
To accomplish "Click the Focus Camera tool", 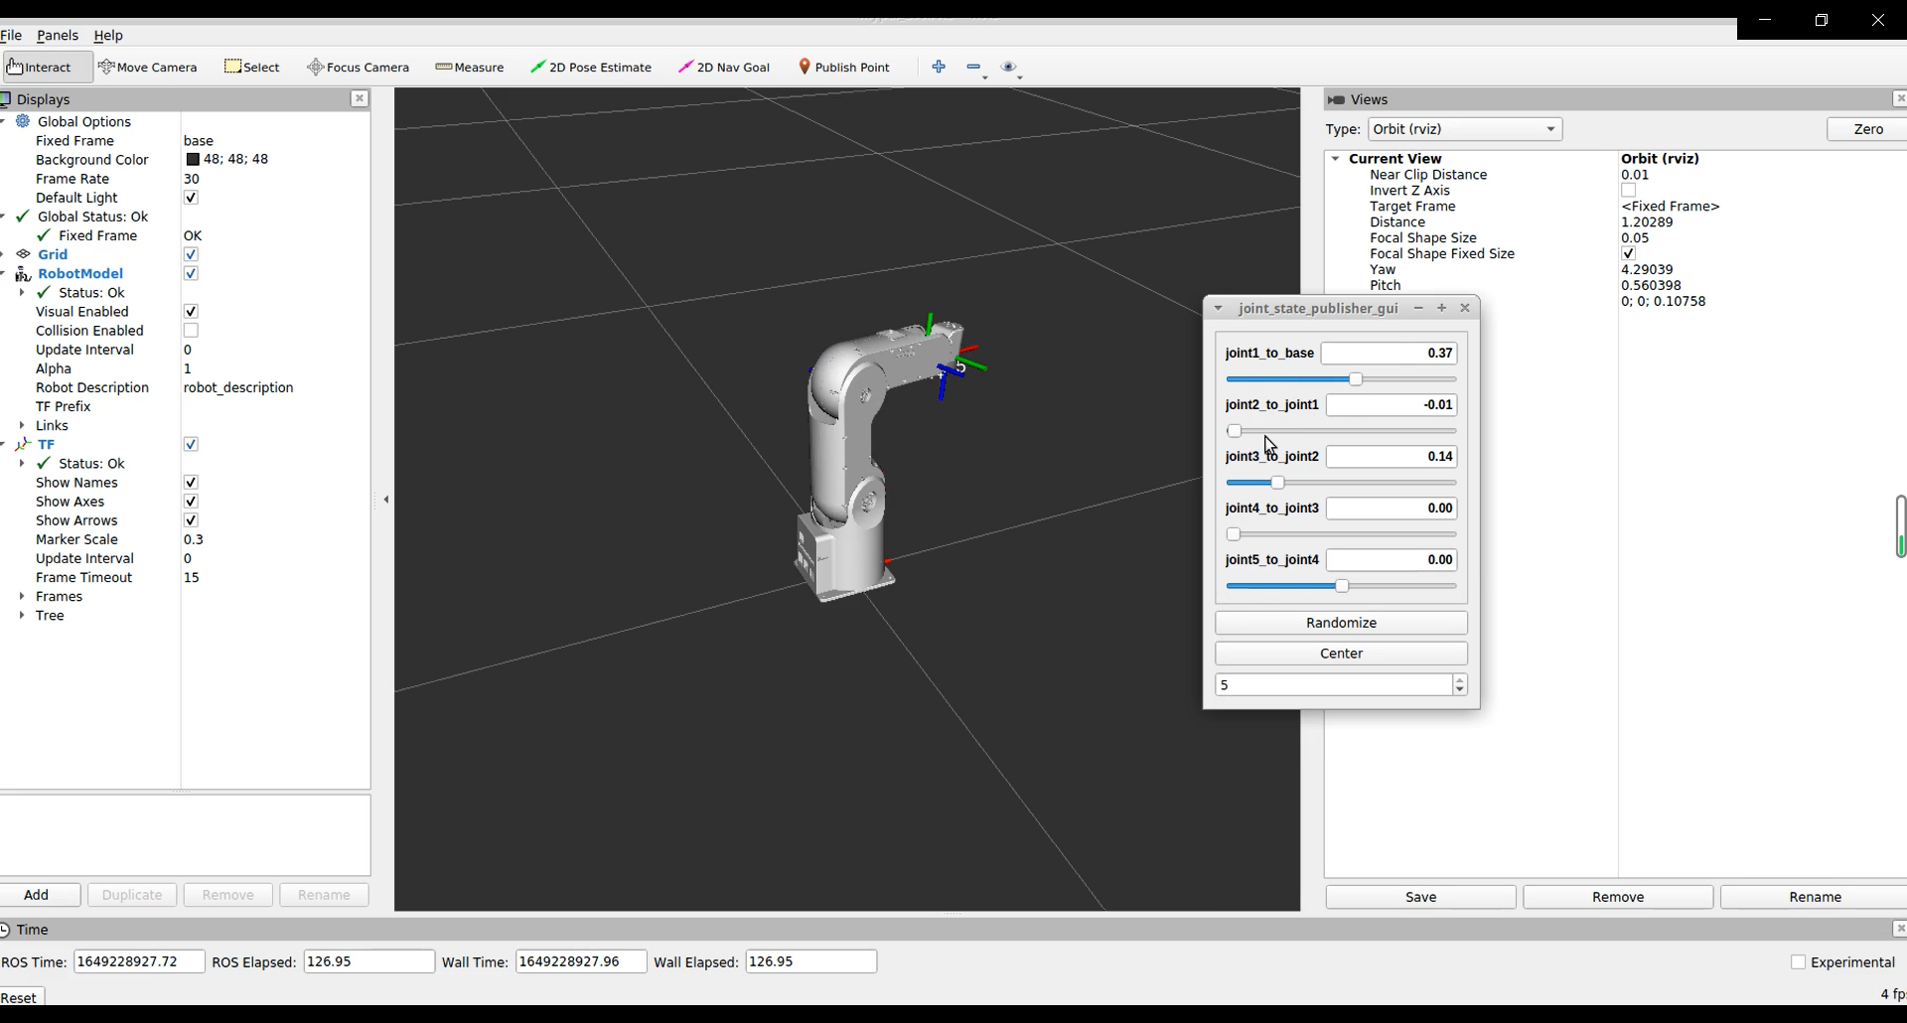I will [x=359, y=68].
